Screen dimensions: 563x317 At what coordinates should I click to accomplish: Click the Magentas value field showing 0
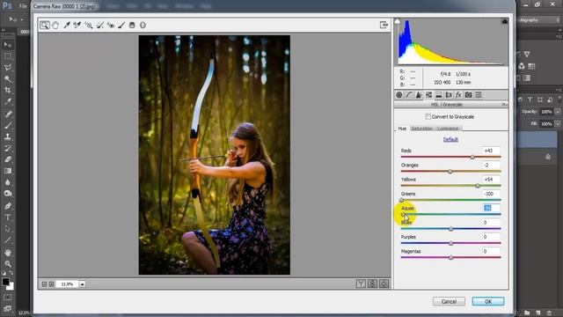coord(491,251)
